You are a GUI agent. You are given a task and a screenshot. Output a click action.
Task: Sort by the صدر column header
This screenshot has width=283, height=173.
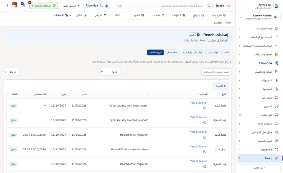tap(84, 94)
